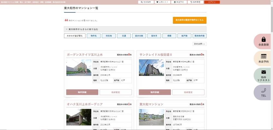Click 売却査定 for ガーデンステイツ玉川上水
The width and height of the screenshot is (273, 130).
click(x=116, y=92)
